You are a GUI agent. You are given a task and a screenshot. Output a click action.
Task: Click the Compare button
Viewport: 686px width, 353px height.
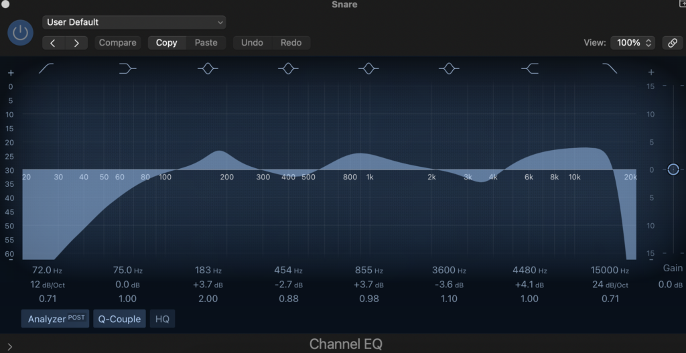click(x=117, y=43)
